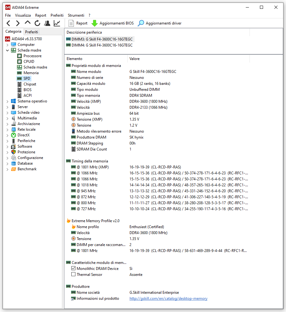Select the Chipset tree icon
Viewport: 286px width, 312px height.
pyautogui.click(x=19, y=84)
